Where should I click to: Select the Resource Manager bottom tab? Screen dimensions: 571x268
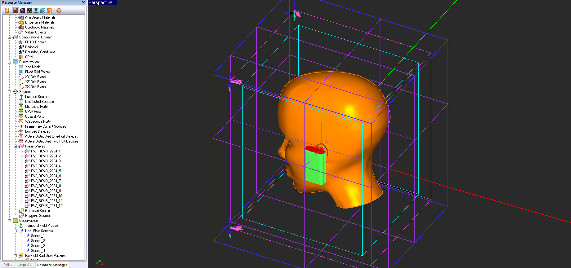click(x=52, y=265)
